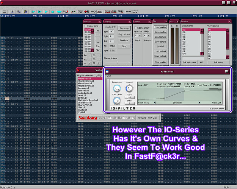The image size is (237, 189).
Task: Click the cut (scissors) toolbar icon
Action: tap(13, 12)
